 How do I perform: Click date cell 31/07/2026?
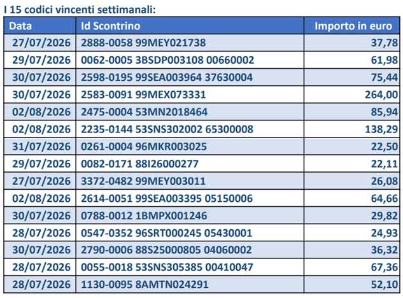41,146
